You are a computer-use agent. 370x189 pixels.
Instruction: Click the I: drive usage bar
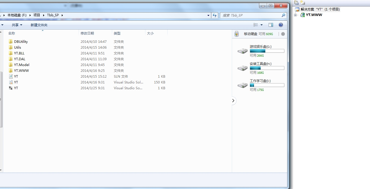click(x=267, y=85)
